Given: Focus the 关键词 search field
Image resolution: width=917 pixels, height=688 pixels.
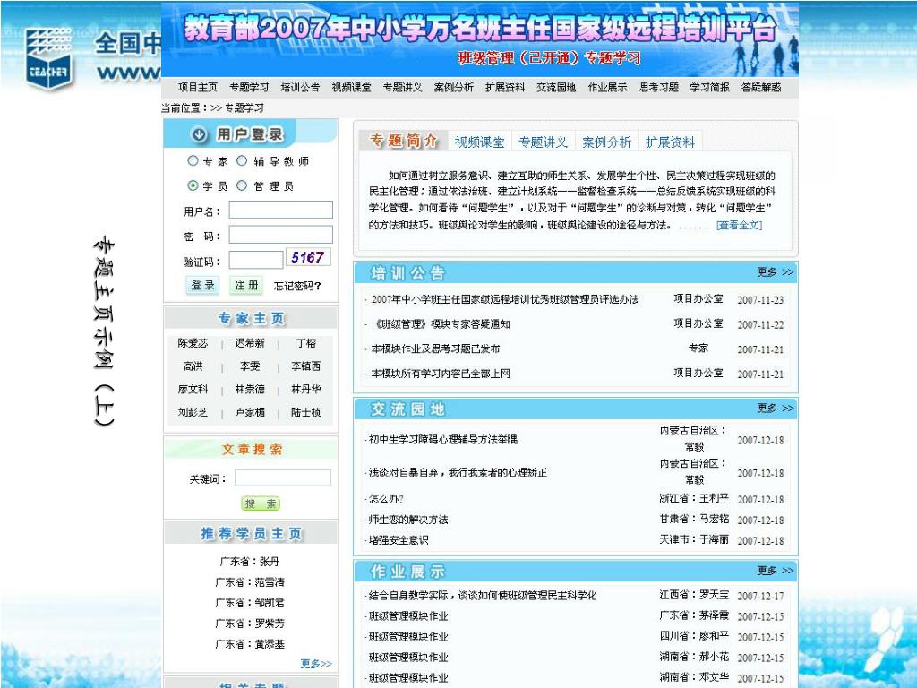Looking at the screenshot, I should (x=282, y=478).
